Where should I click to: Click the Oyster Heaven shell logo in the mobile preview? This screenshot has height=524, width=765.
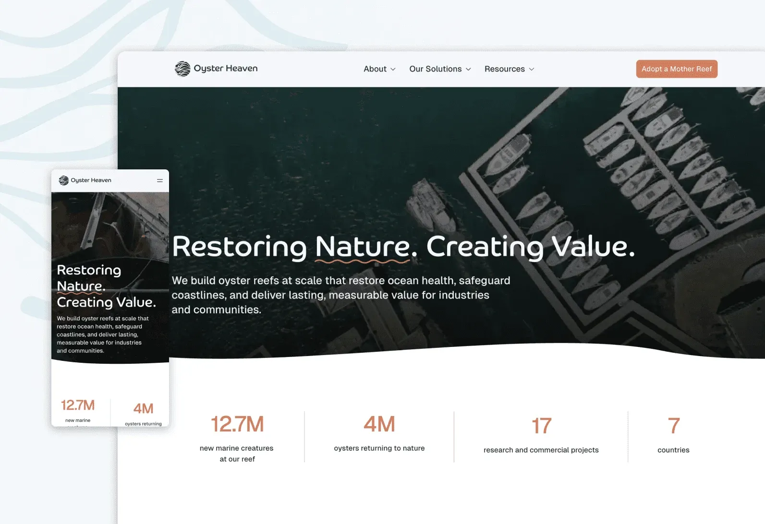(x=63, y=180)
